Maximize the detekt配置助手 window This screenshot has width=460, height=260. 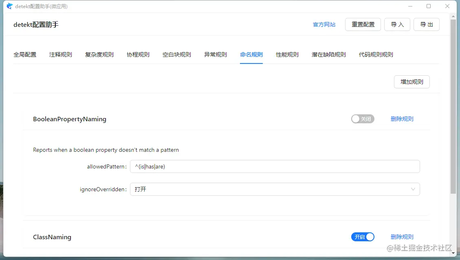coord(429,6)
